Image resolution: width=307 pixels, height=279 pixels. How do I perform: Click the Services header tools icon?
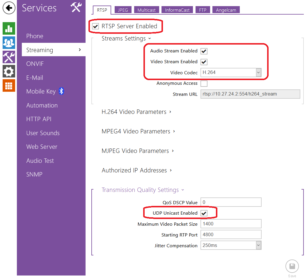pyautogui.click(x=76, y=8)
